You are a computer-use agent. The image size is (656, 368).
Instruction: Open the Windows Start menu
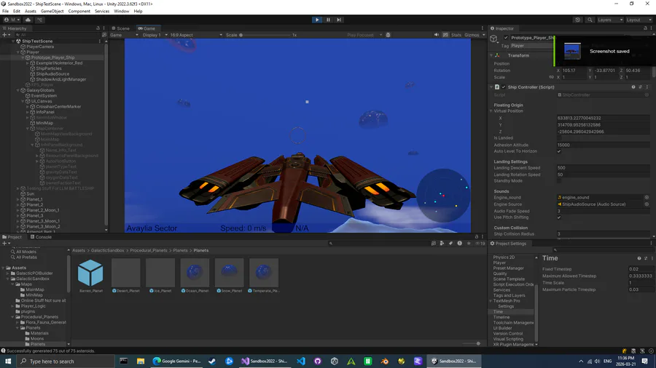tap(7, 361)
